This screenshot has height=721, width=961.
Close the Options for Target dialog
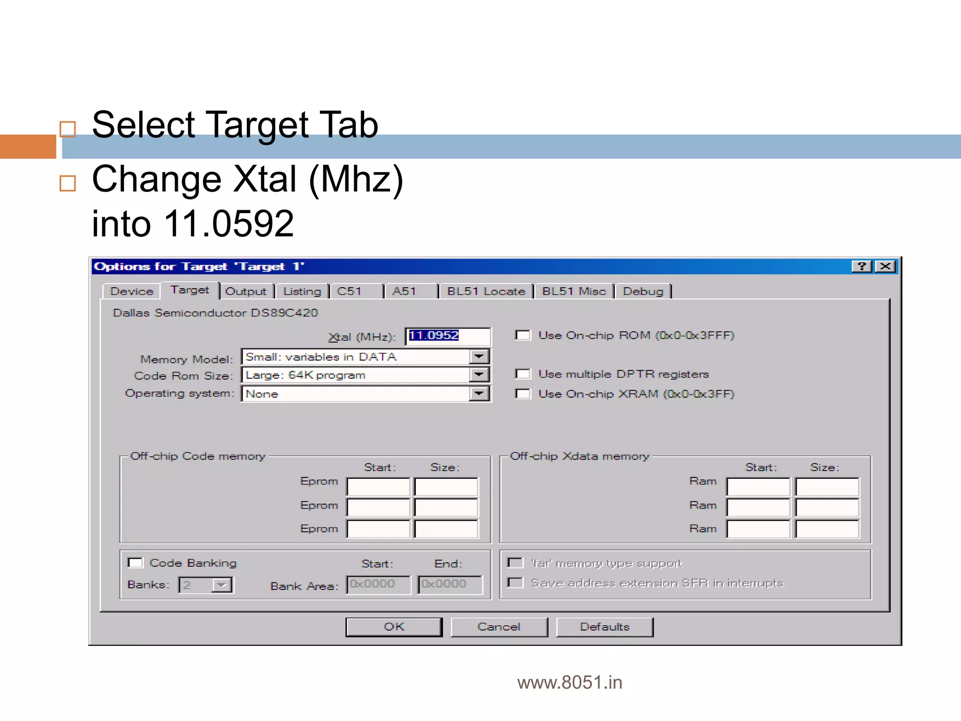tap(885, 267)
